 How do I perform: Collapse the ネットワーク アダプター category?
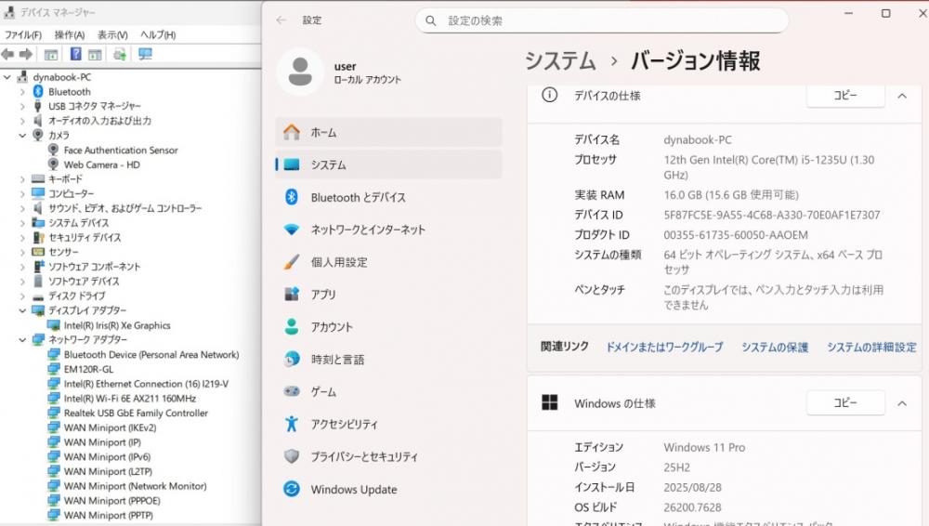[x=23, y=340]
